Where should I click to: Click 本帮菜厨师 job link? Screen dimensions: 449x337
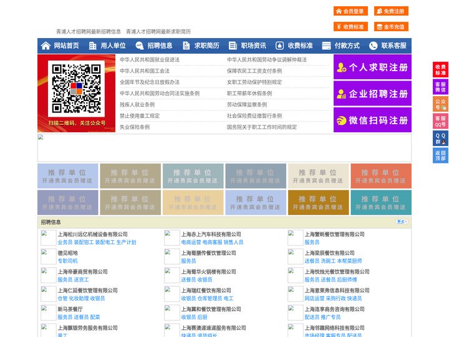pos(350,261)
